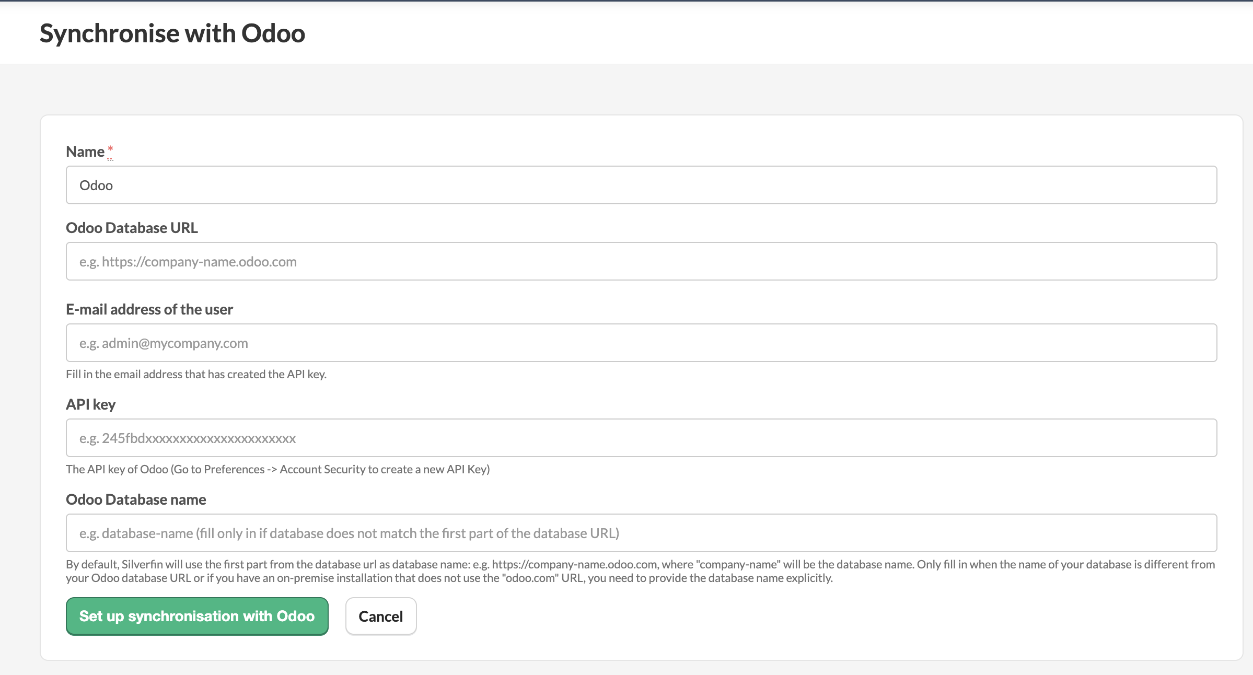
Task: Click the Preferences Account Security hint text
Action: pyautogui.click(x=277, y=469)
